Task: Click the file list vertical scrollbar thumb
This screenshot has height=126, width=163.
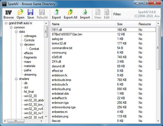Action: pos(158,48)
